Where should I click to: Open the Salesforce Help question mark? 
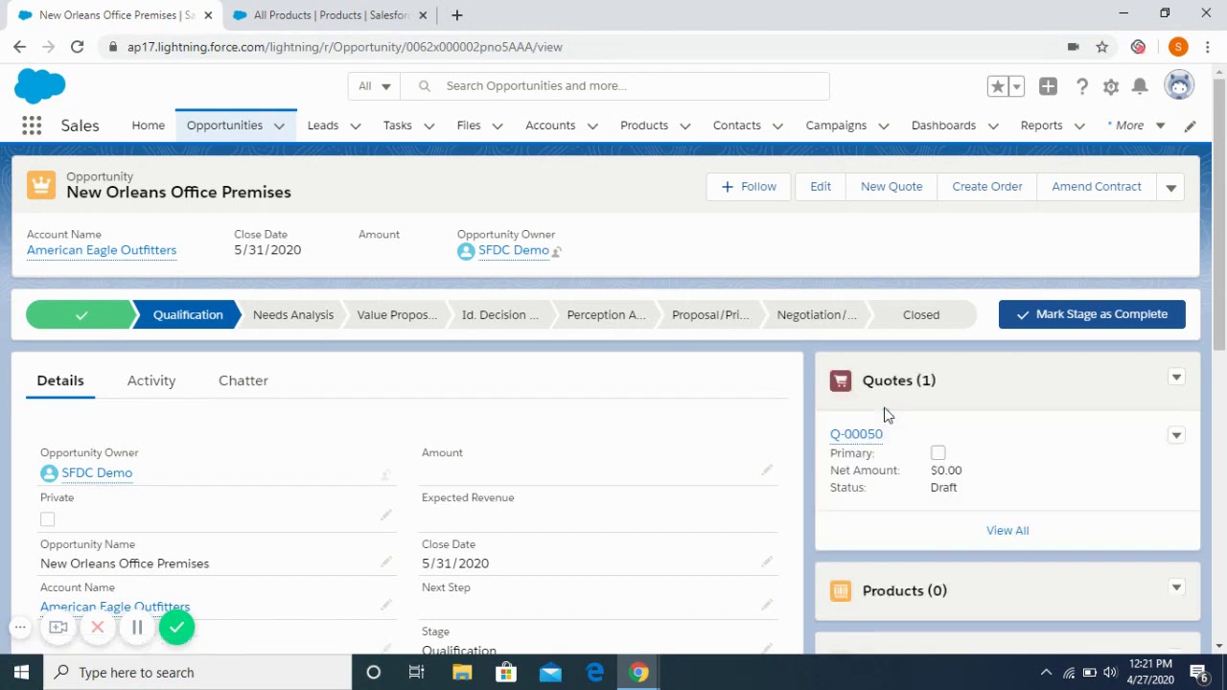(1082, 86)
